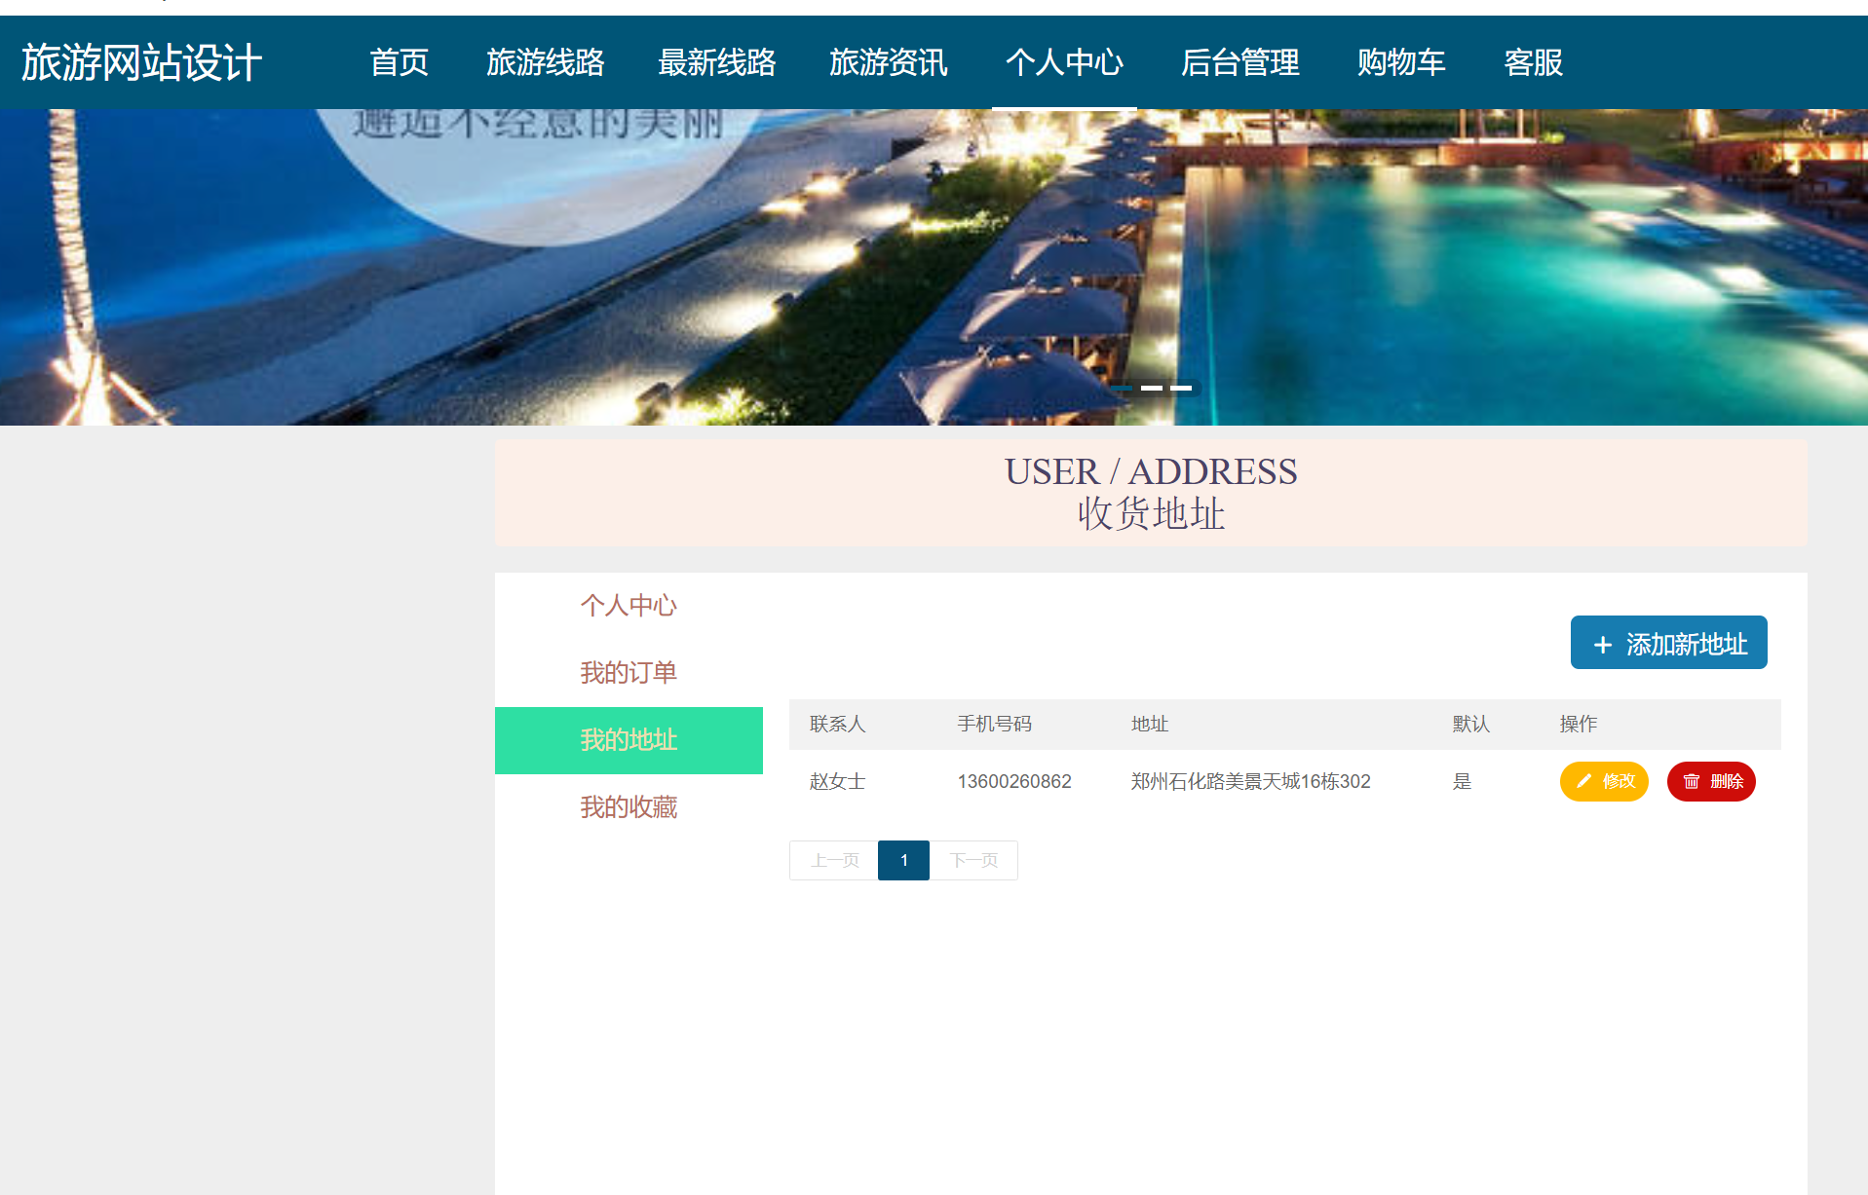The height and width of the screenshot is (1195, 1868).
Task: Select the third carousel indicator dash
Action: [1183, 388]
